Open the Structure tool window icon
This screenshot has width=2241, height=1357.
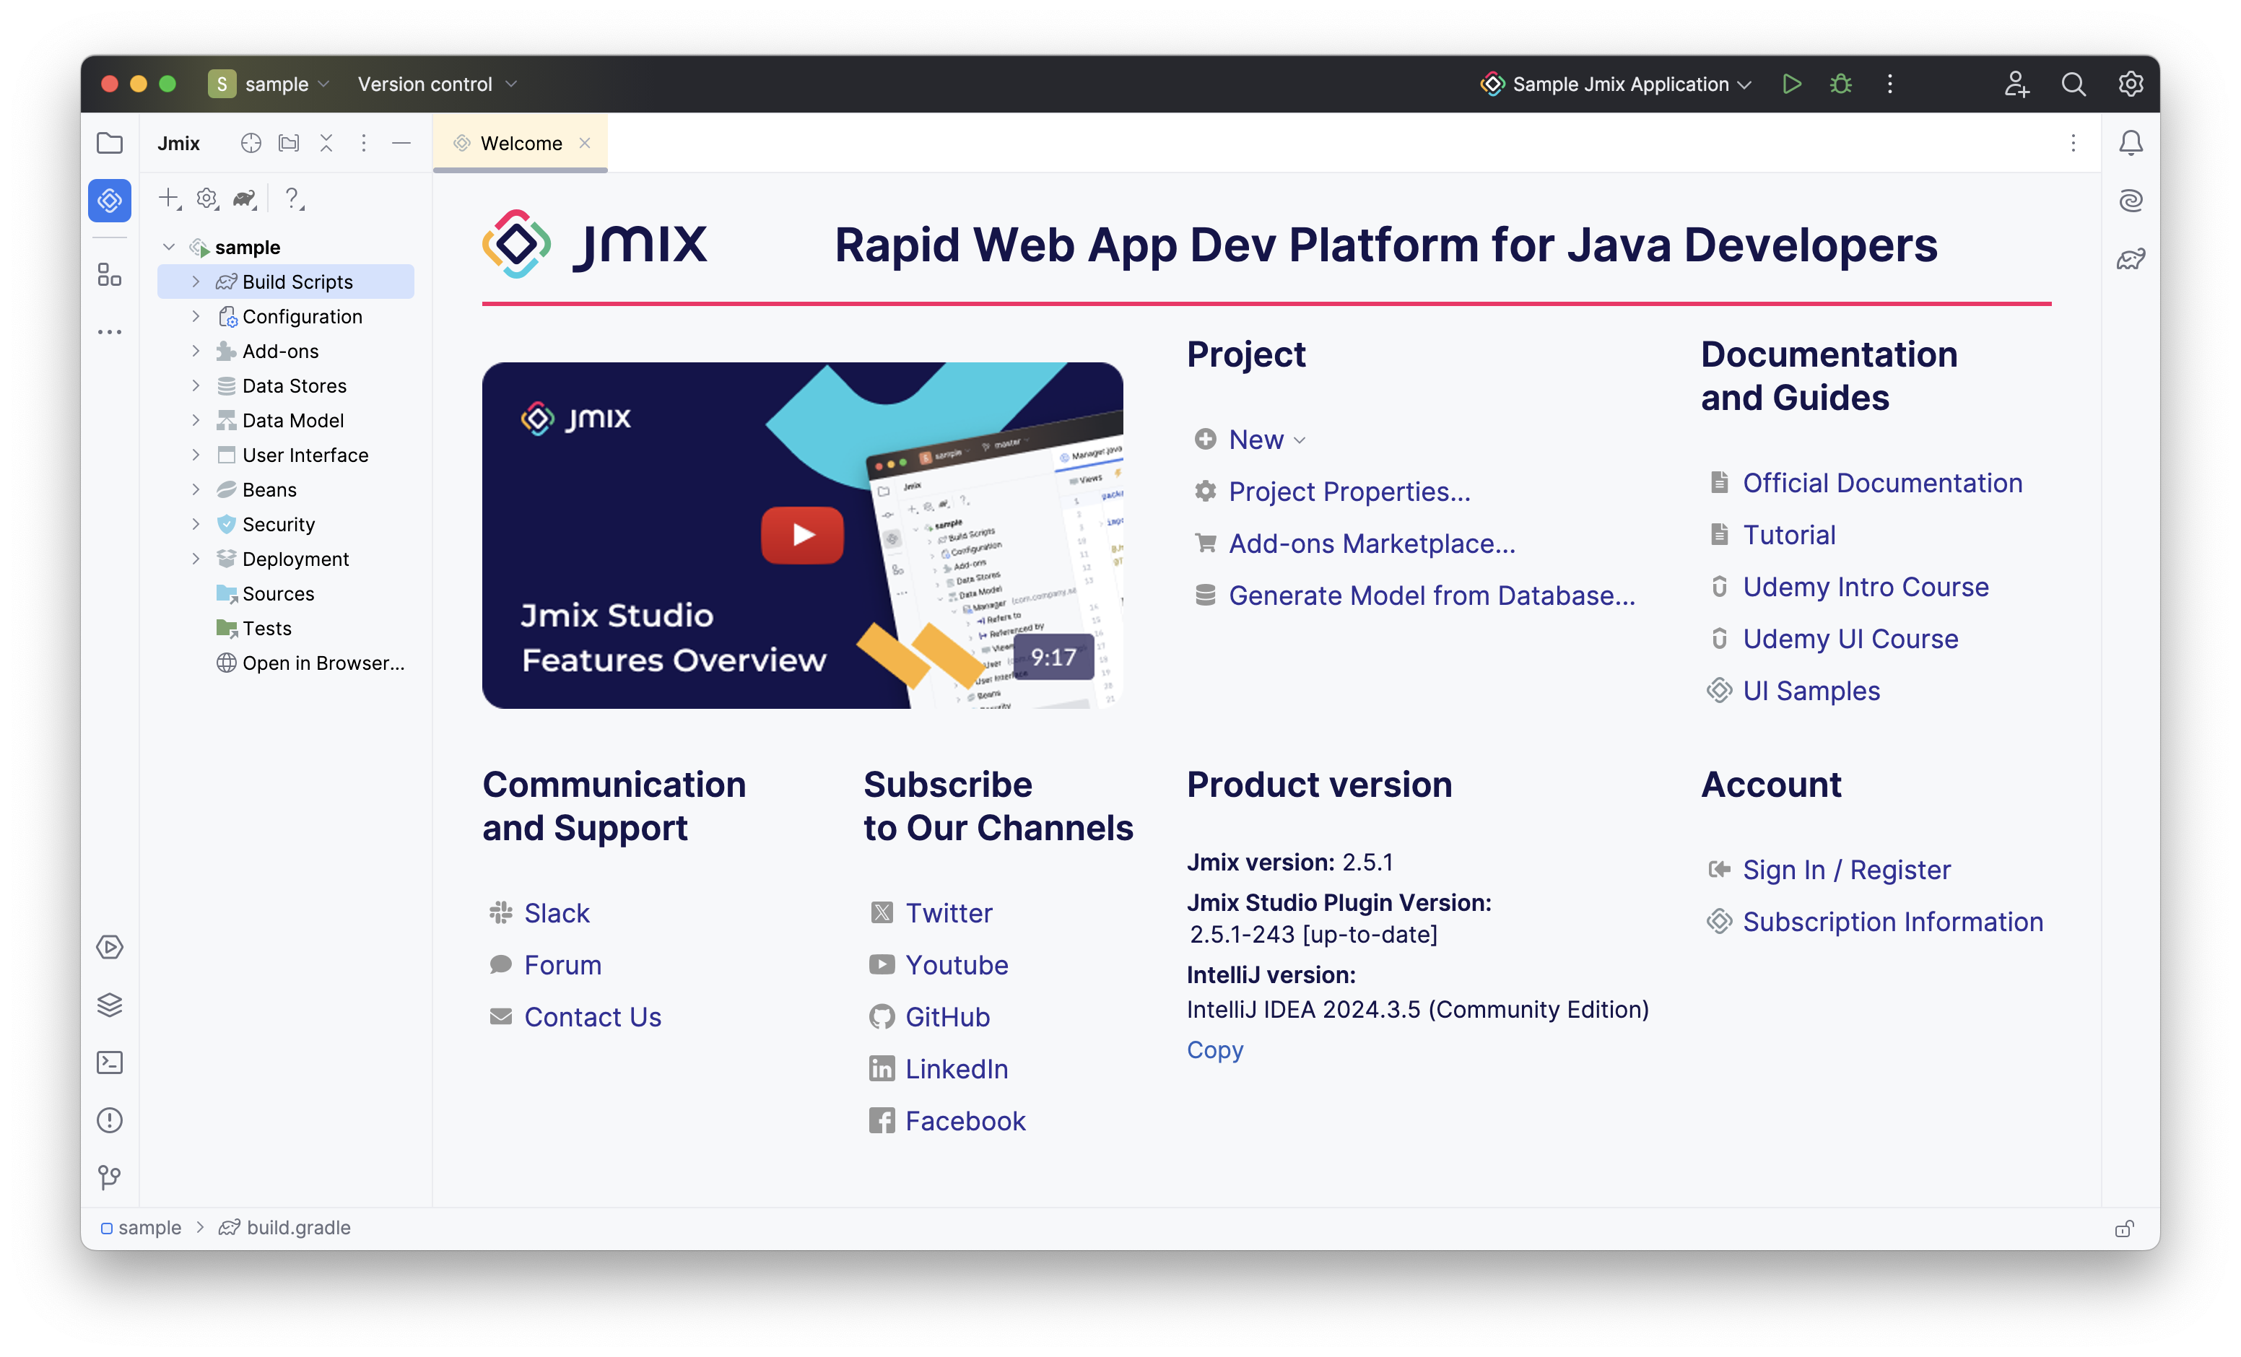click(109, 275)
